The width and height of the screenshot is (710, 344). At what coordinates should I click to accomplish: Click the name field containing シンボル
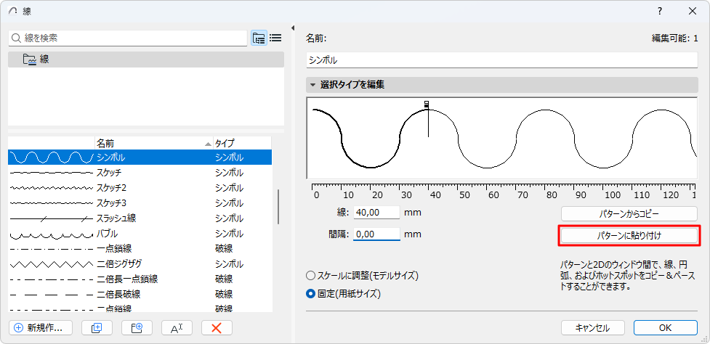[502, 60]
